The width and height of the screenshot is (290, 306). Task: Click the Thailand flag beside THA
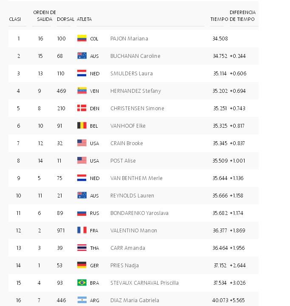82,248
